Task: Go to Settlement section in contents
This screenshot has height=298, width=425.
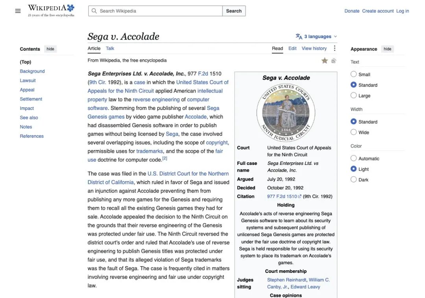Action: click(31, 99)
